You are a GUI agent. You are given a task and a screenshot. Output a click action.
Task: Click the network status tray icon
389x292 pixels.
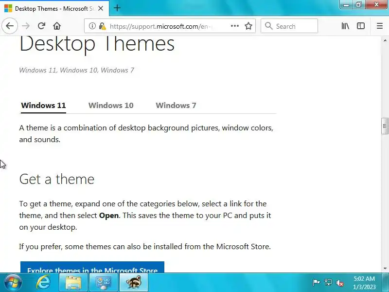coord(328,283)
